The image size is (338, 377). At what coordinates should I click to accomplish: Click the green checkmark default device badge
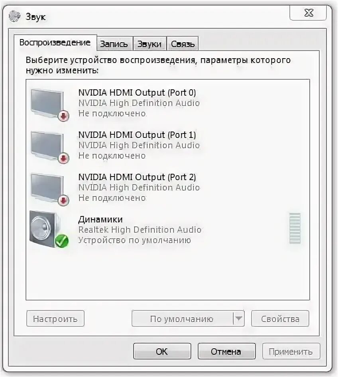click(x=62, y=241)
